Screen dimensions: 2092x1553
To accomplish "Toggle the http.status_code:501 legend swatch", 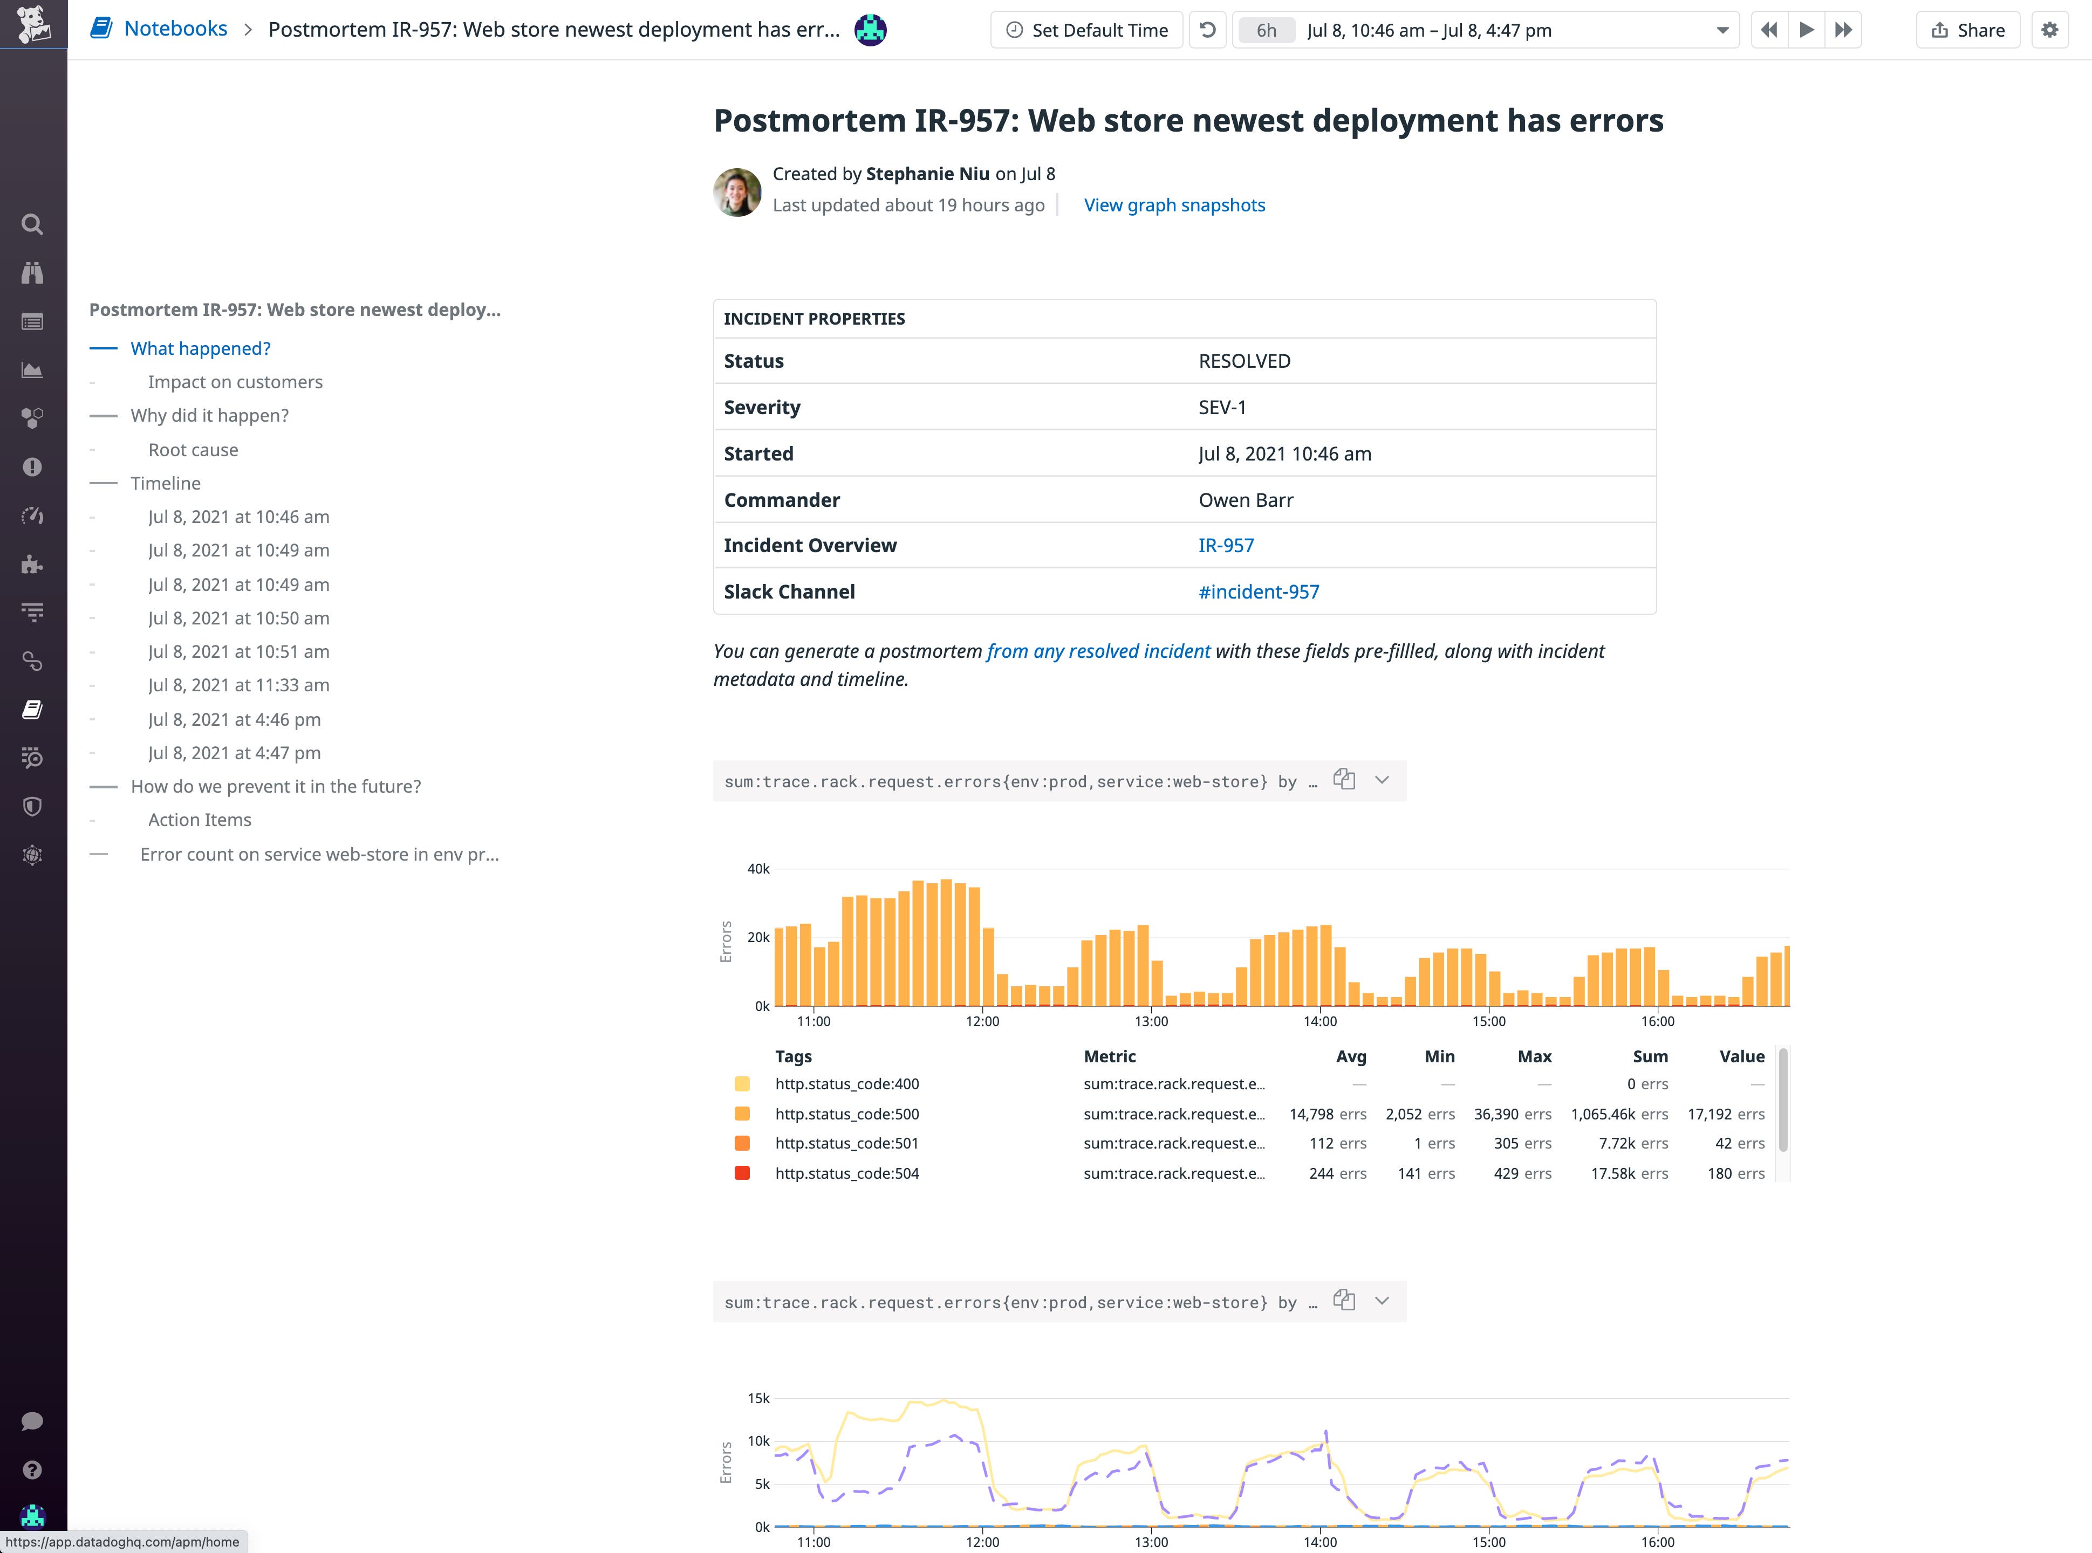I will [742, 1143].
